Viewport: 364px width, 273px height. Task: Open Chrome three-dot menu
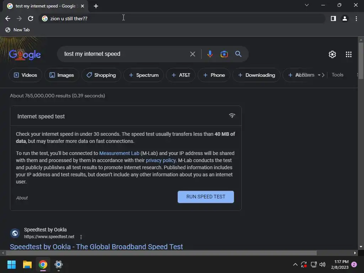click(356, 18)
